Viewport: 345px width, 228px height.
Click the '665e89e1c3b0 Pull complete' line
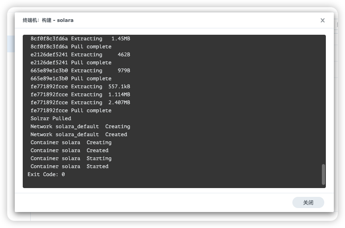[x=71, y=79]
